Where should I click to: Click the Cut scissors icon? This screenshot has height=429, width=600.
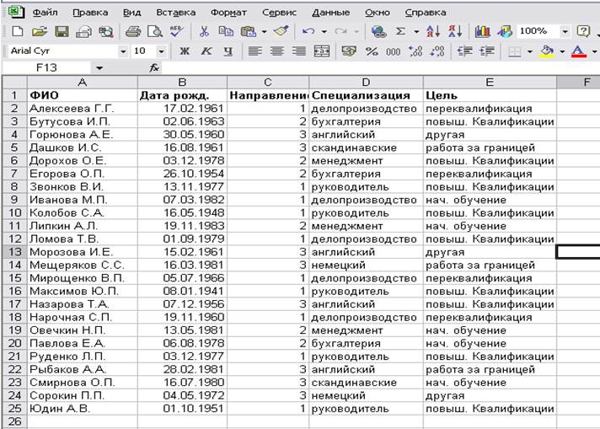pyautogui.click(x=204, y=31)
